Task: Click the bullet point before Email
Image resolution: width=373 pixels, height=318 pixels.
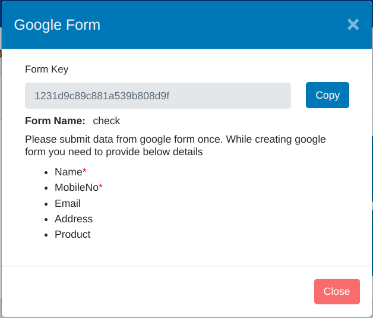Action: (x=46, y=204)
